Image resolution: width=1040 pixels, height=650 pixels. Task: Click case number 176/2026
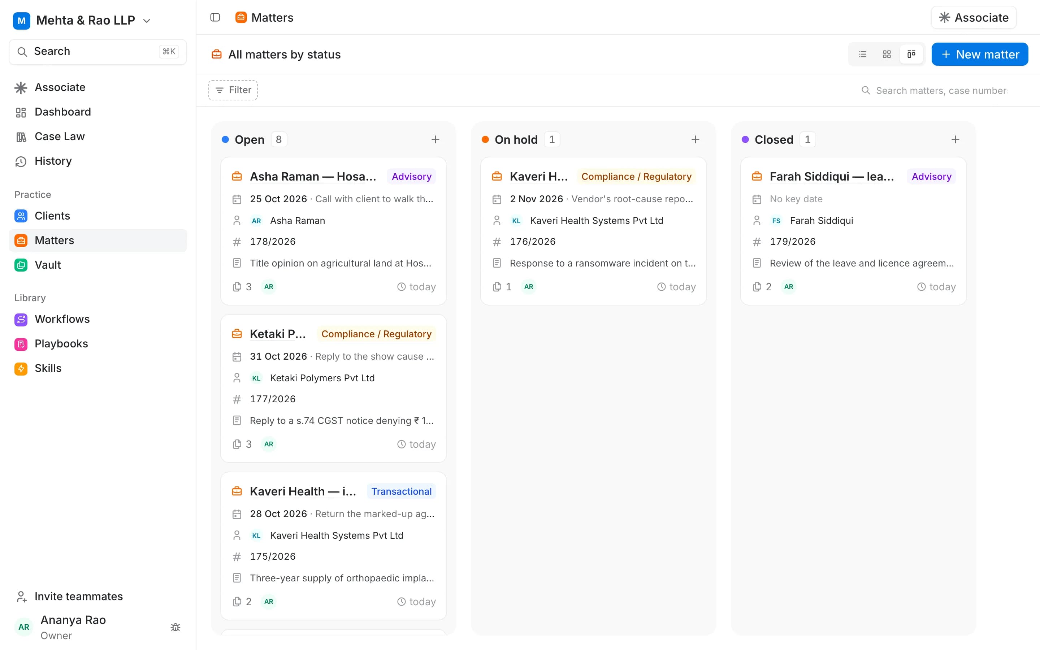(533, 242)
